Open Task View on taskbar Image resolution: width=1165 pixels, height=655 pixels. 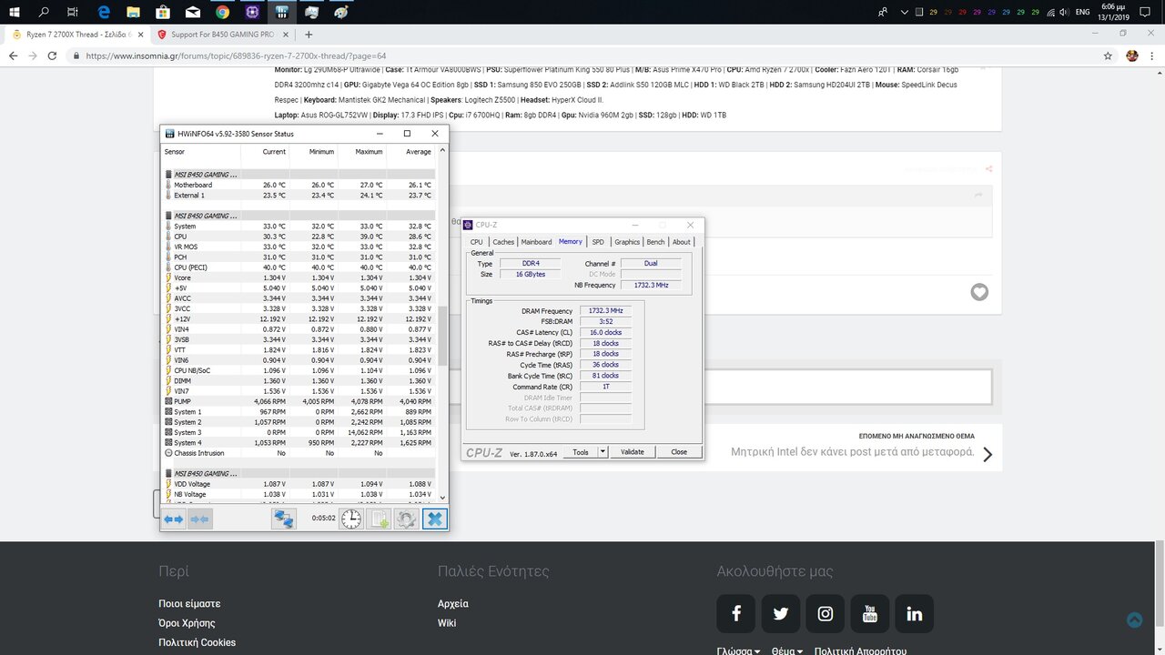(x=73, y=12)
